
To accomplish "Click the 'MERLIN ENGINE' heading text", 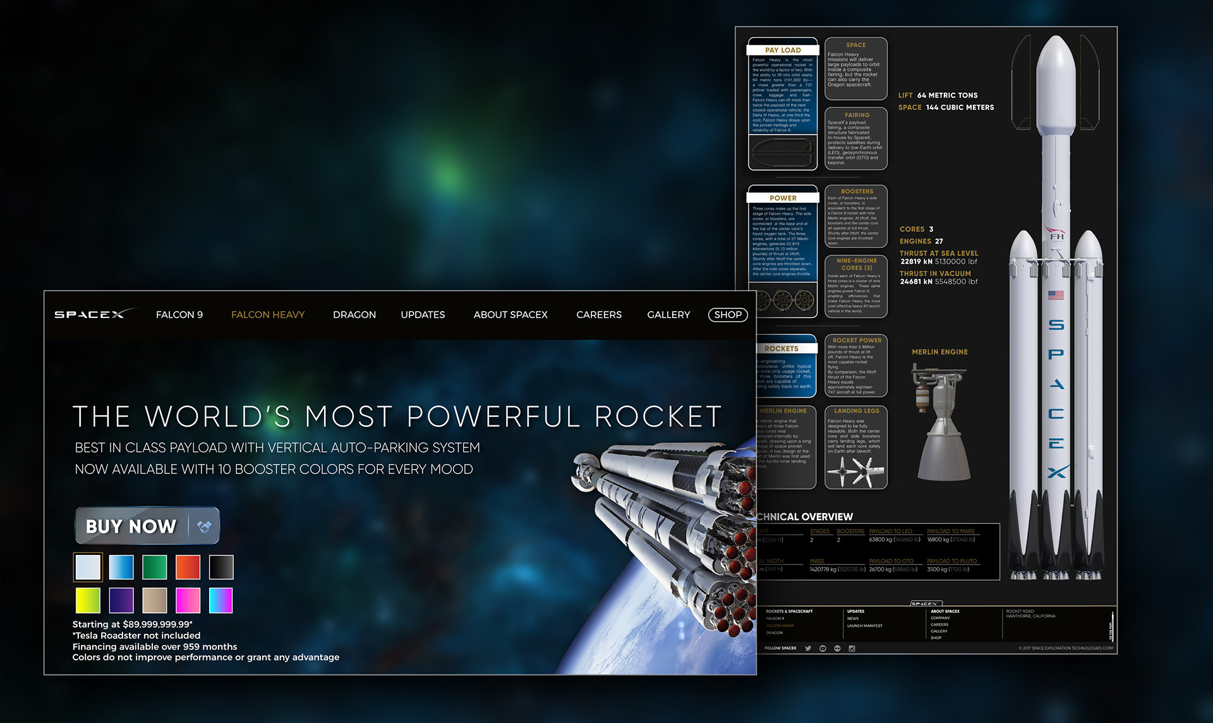I will coord(939,352).
